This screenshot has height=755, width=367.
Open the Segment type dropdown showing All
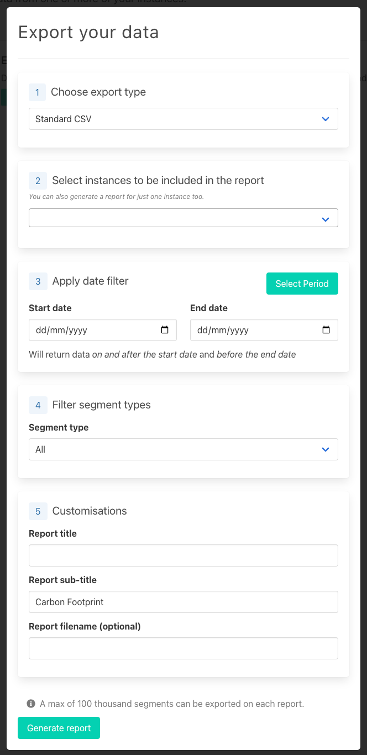(x=183, y=449)
